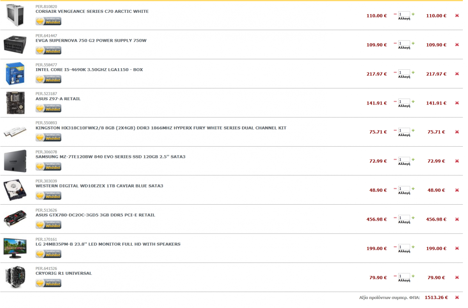Remove the Corsair Vengeance C70 case from cart
This screenshot has width=468, height=308.
click(x=457, y=16)
